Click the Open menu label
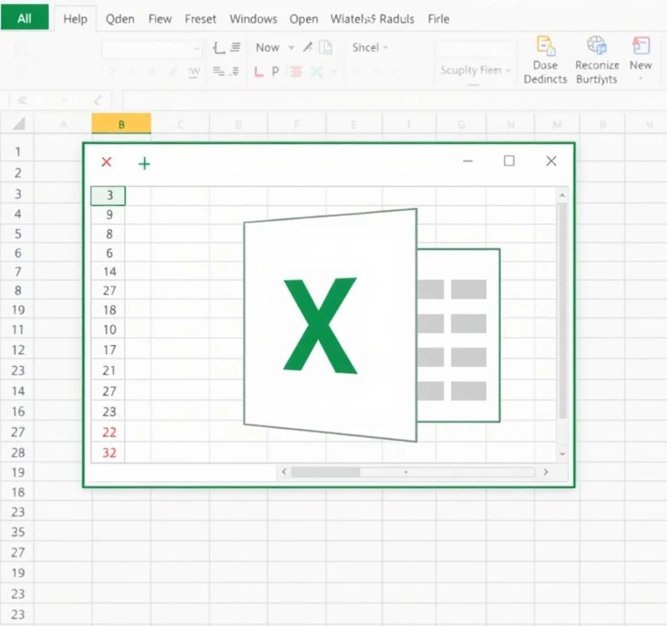Screen dimensions: 667x626 point(304,19)
